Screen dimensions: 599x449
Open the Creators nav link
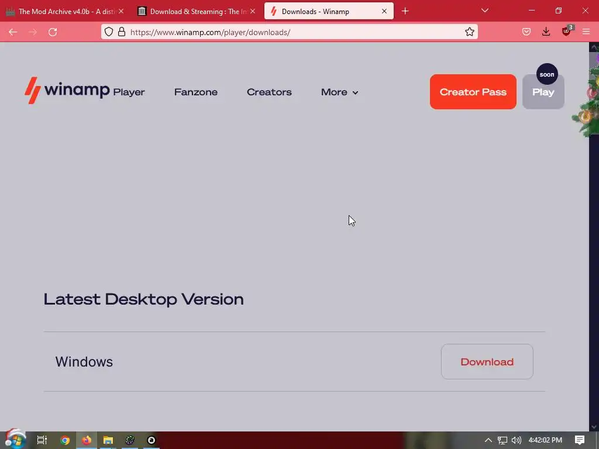click(269, 92)
